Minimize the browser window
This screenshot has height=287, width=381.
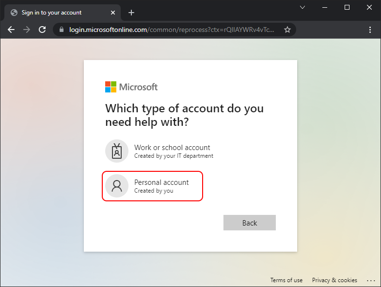(x=325, y=7)
